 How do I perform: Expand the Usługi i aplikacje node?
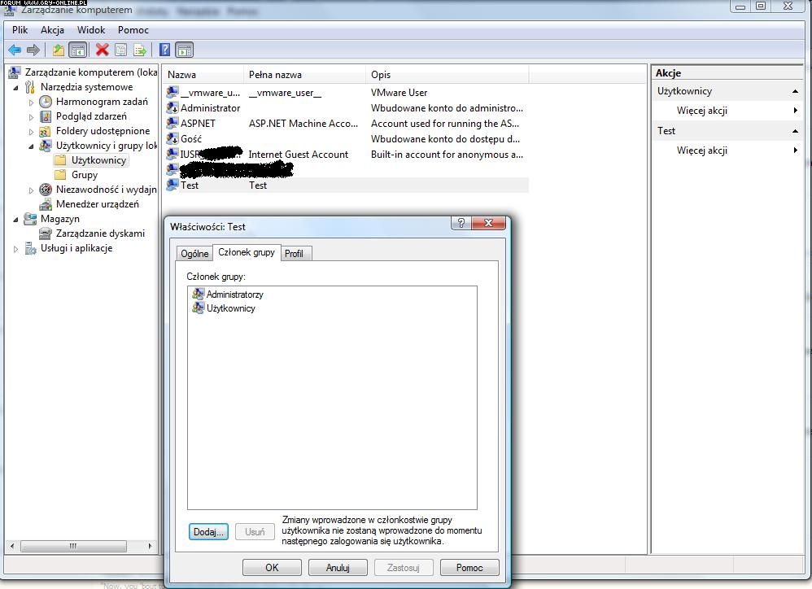tap(16, 249)
